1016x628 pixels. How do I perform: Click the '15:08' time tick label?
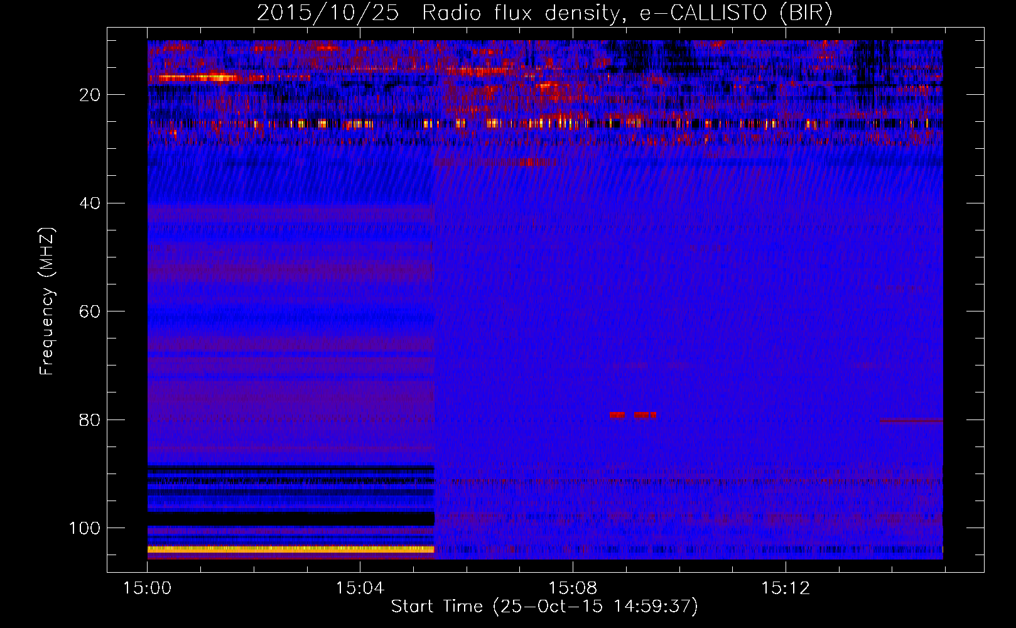573,588
